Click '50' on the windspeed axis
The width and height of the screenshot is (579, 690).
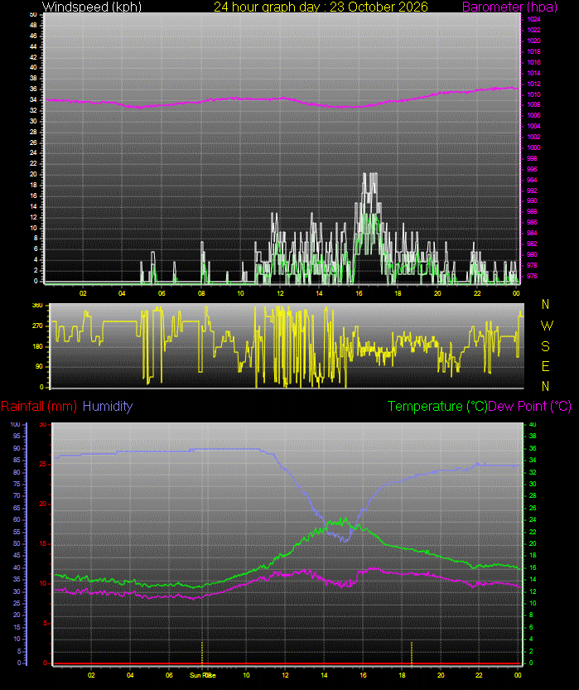tap(33, 15)
